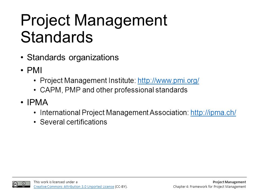Click the "IPMA" bullet heading

pos(38,102)
